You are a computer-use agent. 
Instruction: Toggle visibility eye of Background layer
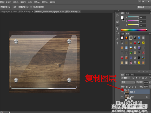click(122, 97)
